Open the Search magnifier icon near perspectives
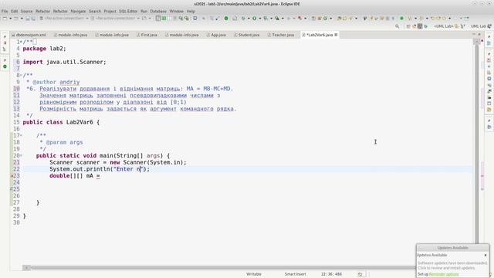 398,26
